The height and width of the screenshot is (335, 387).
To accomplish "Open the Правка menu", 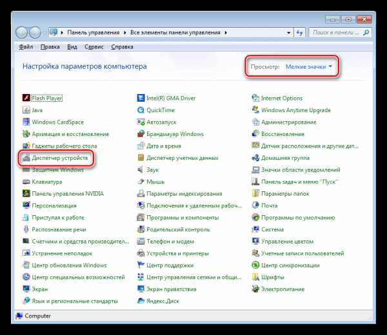I will click(50, 47).
